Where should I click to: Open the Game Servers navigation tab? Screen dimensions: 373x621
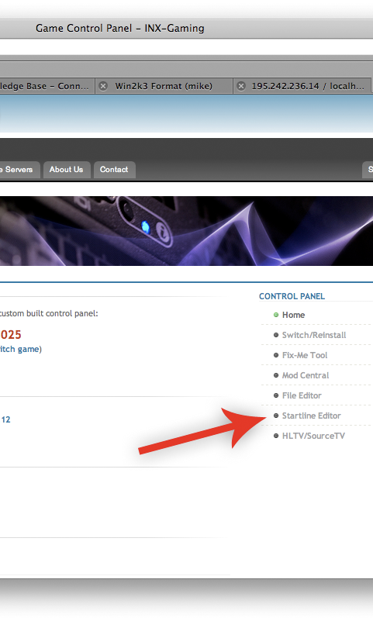coord(19,170)
